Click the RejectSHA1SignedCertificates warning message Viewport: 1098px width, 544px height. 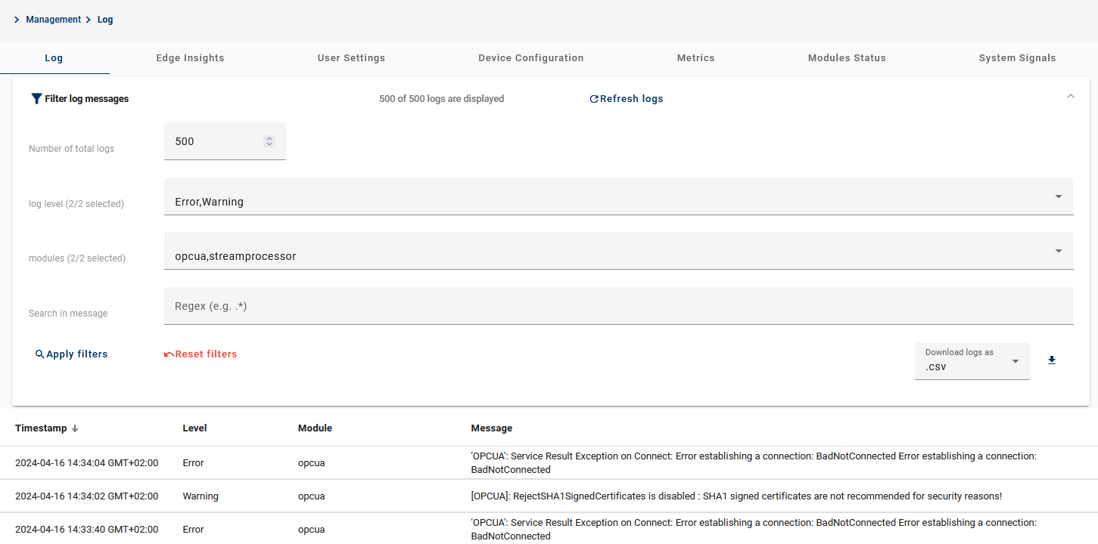point(736,496)
